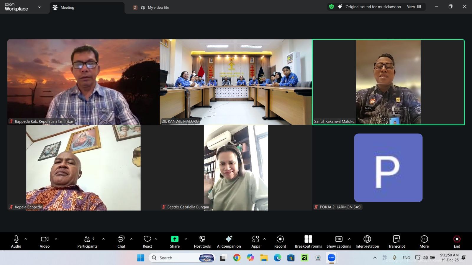This screenshot has height=265, width=472.
Task: Open the Zoom Workplace dropdown chevron
Action: [39, 7]
